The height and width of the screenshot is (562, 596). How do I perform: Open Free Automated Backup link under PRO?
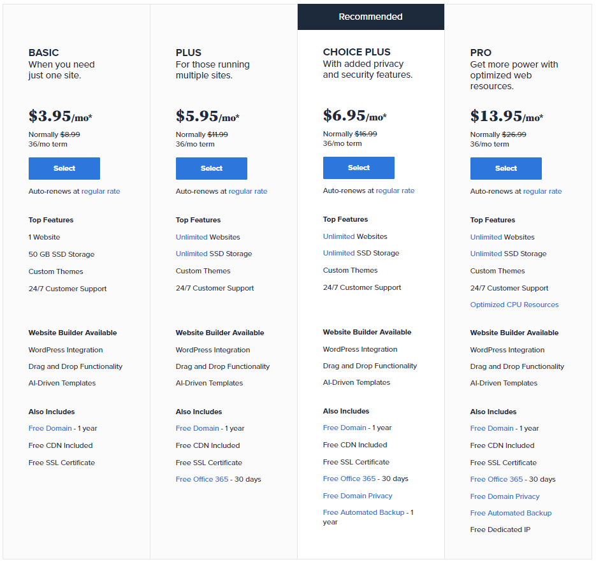click(511, 512)
